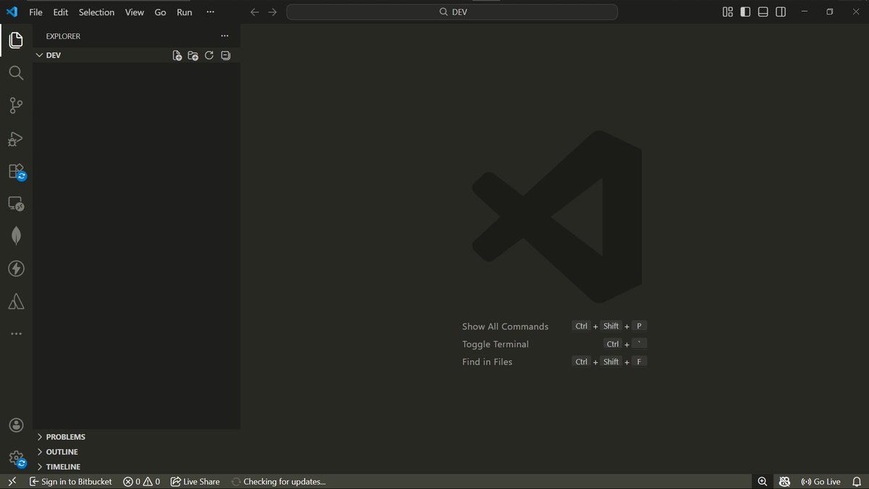Open Explorer views and more actions ellipsis
The image size is (869, 489).
point(224,36)
